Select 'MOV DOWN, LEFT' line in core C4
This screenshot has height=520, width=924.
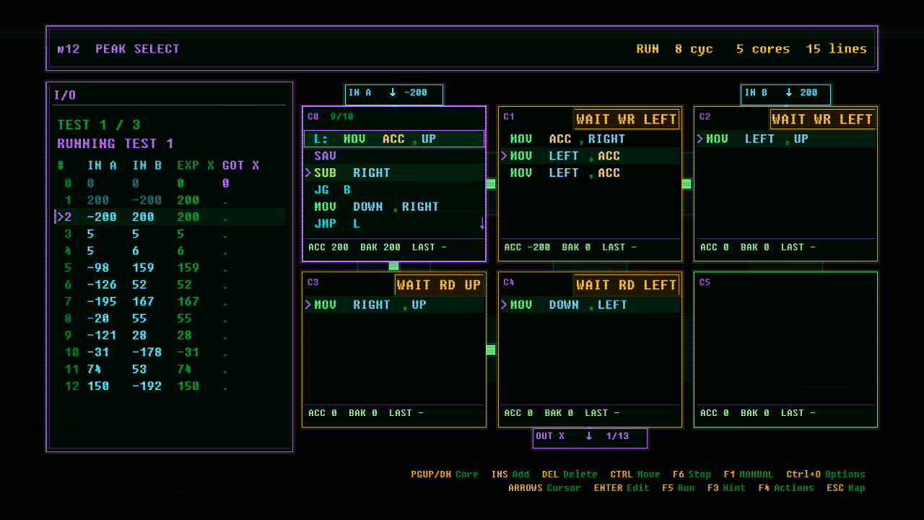tap(590, 305)
